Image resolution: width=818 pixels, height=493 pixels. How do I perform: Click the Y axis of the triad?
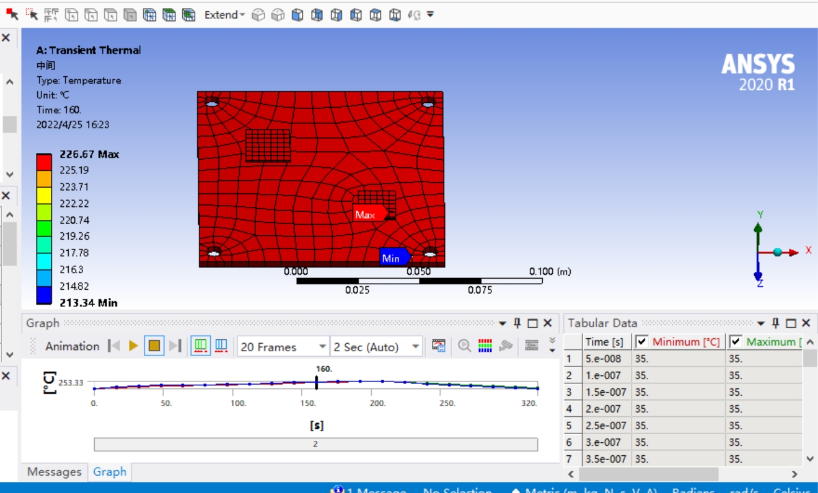tap(757, 232)
